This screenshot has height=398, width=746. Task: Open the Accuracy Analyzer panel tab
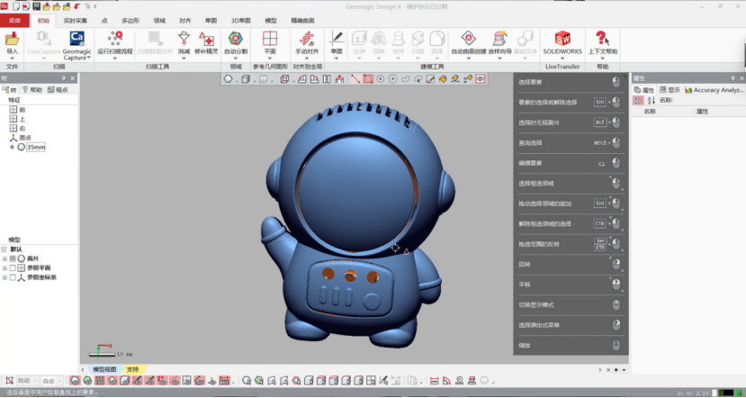pos(714,90)
